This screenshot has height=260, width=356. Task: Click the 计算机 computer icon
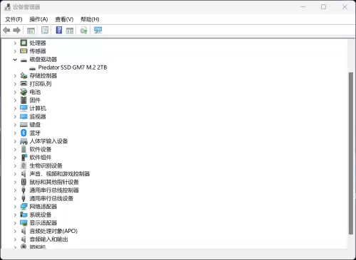[x=23, y=108]
